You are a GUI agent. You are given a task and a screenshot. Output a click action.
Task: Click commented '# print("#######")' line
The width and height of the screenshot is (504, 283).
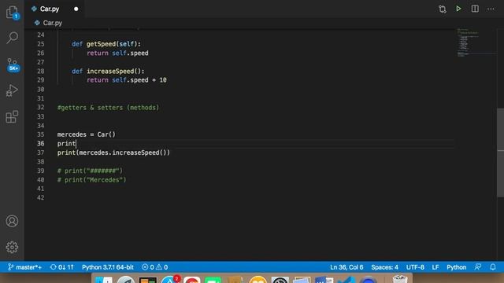tap(90, 171)
